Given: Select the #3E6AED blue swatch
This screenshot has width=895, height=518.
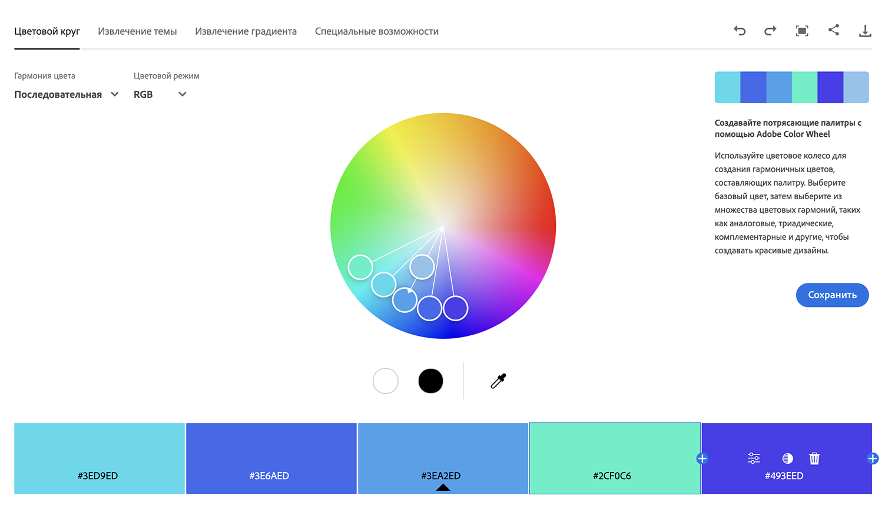Looking at the screenshot, I should click(271, 458).
